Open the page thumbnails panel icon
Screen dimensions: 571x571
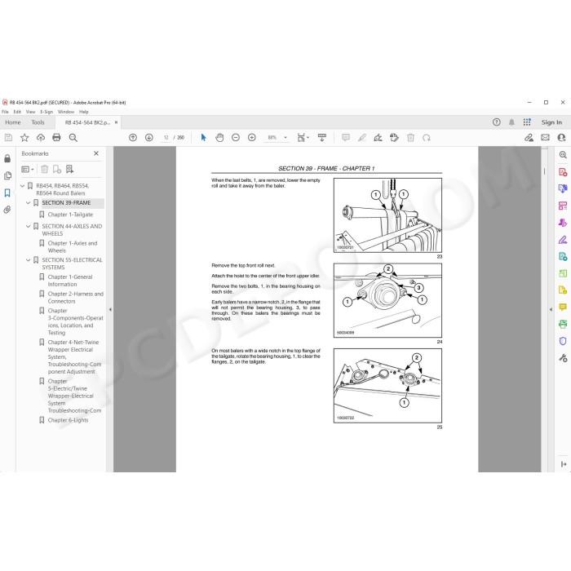point(7,176)
